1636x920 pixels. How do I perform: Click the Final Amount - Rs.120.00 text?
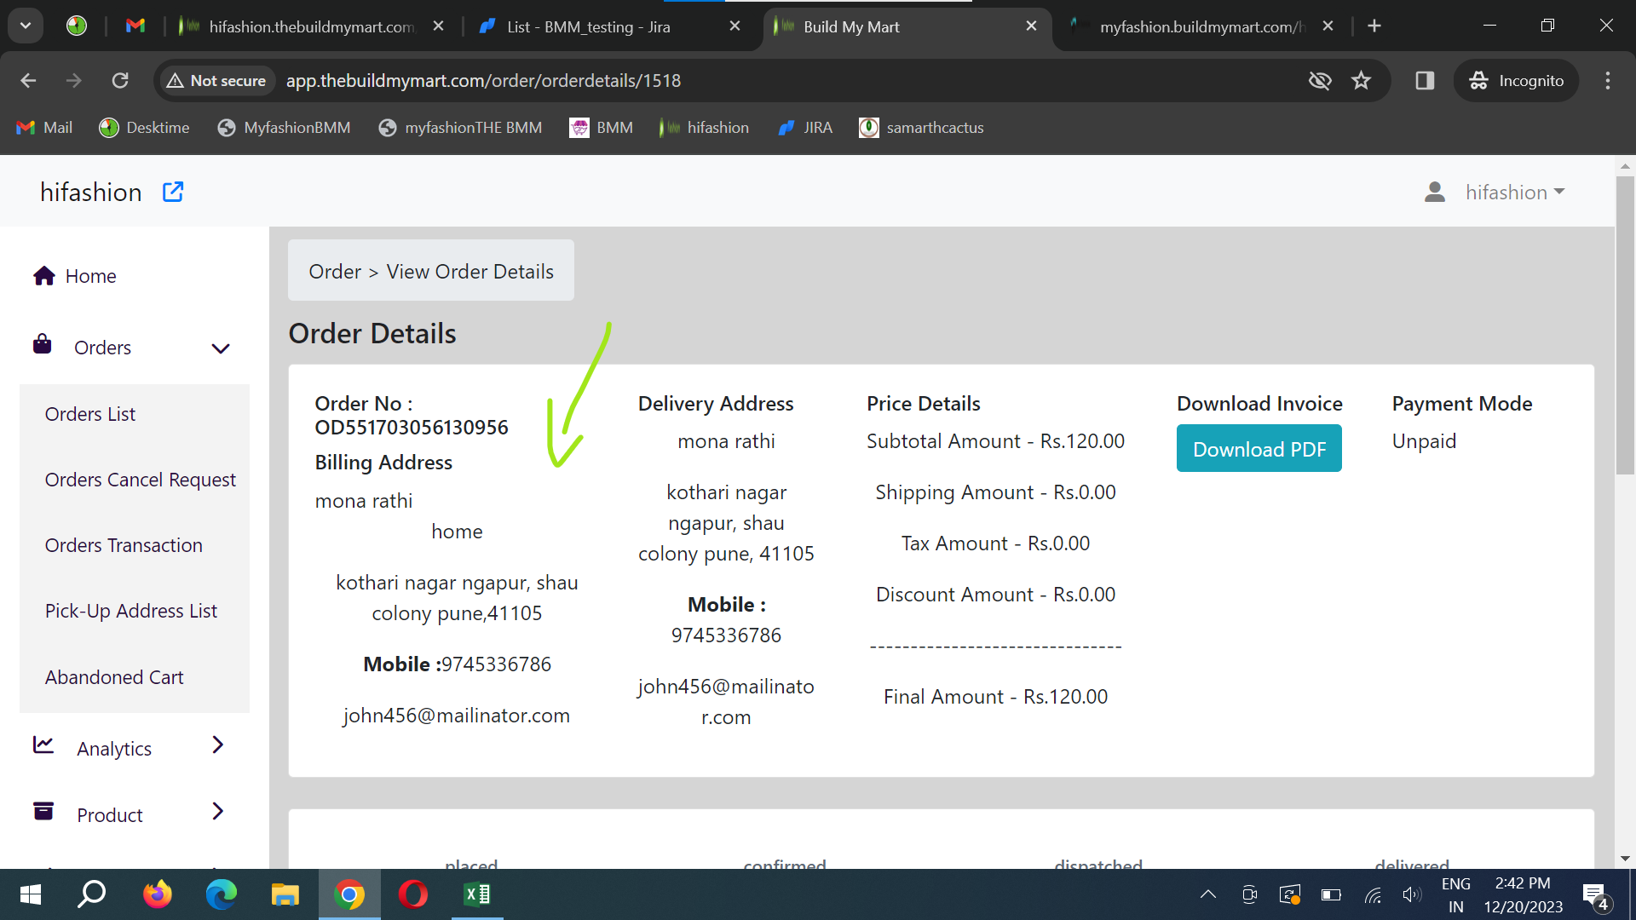995,697
